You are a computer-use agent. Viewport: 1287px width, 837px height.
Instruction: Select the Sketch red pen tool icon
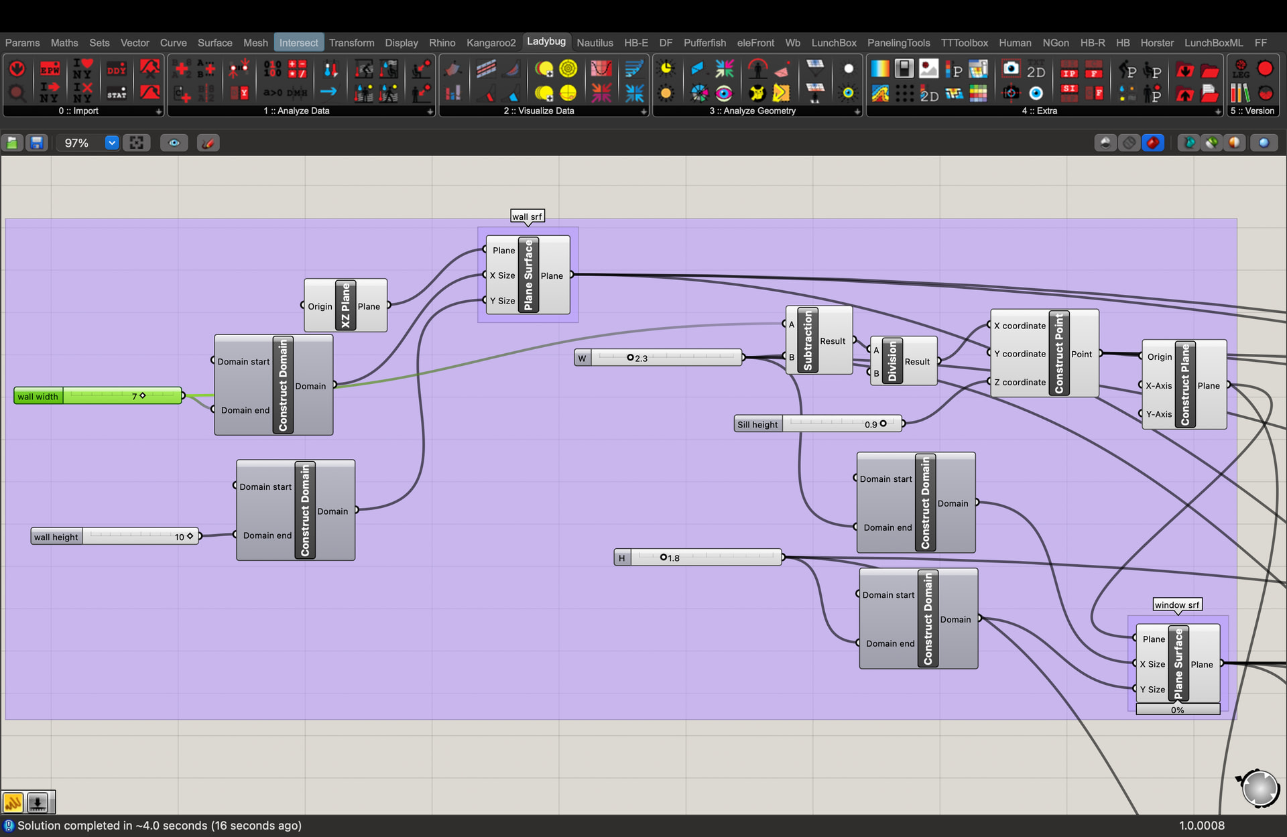pyautogui.click(x=208, y=143)
